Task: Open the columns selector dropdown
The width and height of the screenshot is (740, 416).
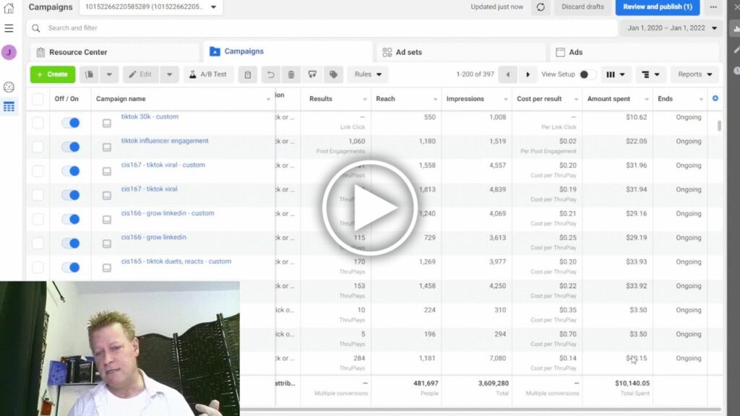Action: (x=616, y=74)
